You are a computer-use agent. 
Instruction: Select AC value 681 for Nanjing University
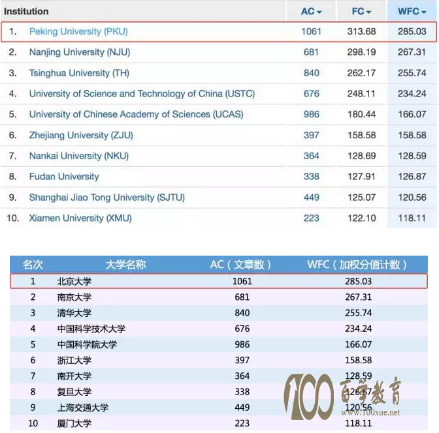click(311, 52)
